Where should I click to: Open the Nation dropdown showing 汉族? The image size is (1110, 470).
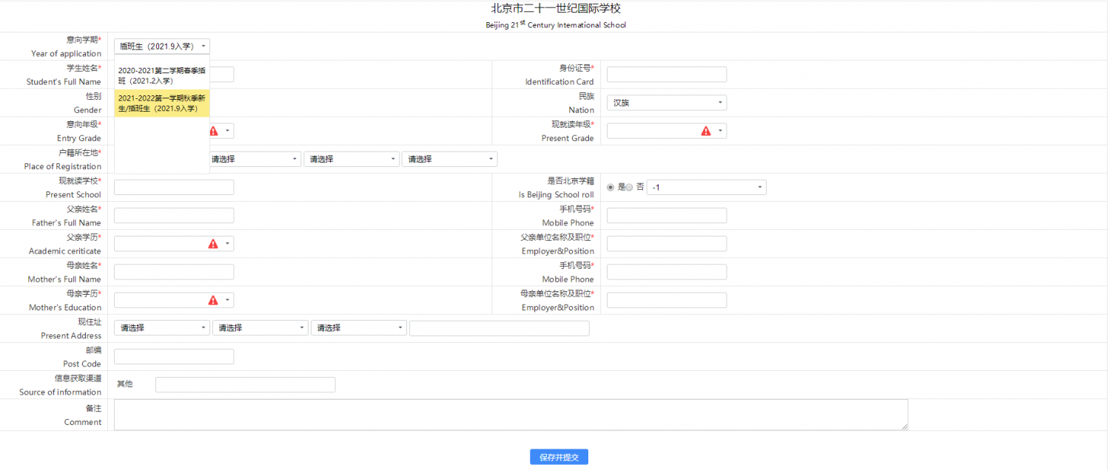coord(666,103)
